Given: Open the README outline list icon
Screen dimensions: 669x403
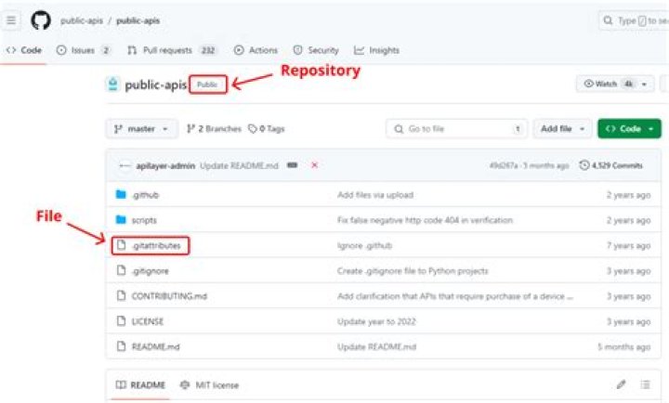Looking at the screenshot, I should coord(645,384).
